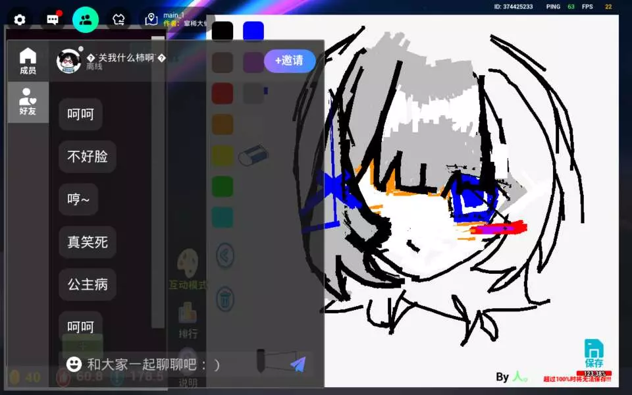This screenshot has height=395, width=632.
Task: Click the trash can icon
Action: (x=225, y=298)
